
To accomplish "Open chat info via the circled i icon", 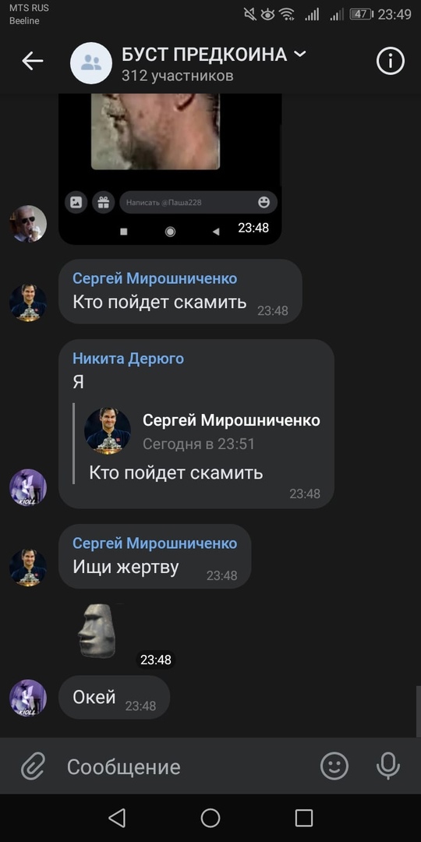I will coord(390,62).
